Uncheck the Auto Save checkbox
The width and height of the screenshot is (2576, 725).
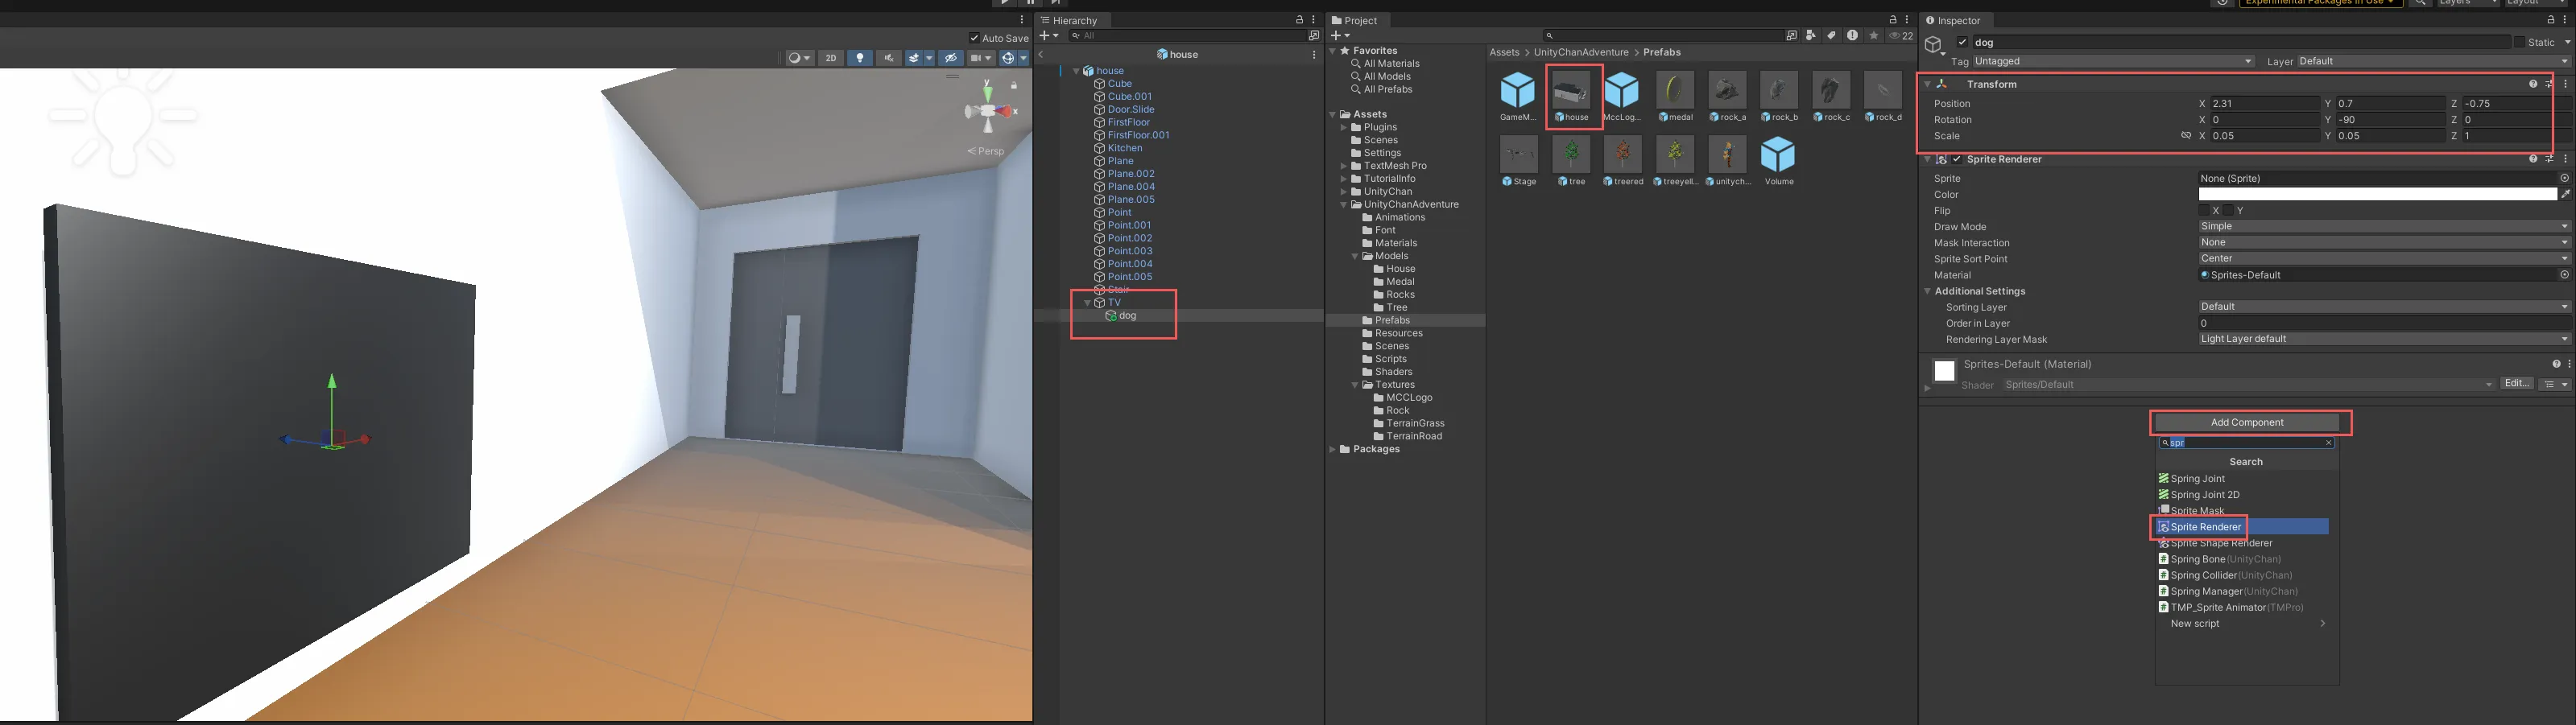(x=974, y=38)
